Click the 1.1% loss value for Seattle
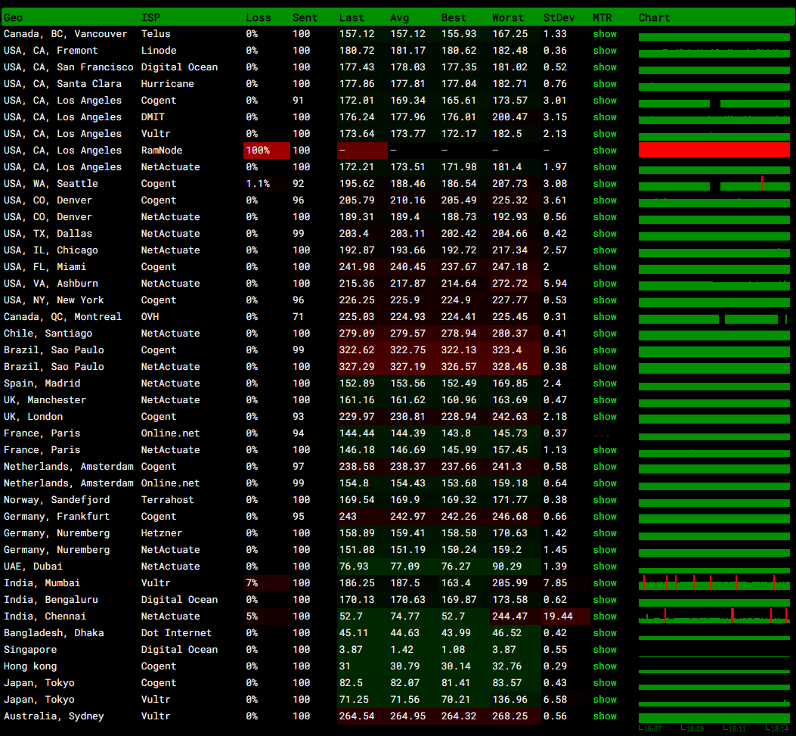796x736 pixels. (x=258, y=184)
